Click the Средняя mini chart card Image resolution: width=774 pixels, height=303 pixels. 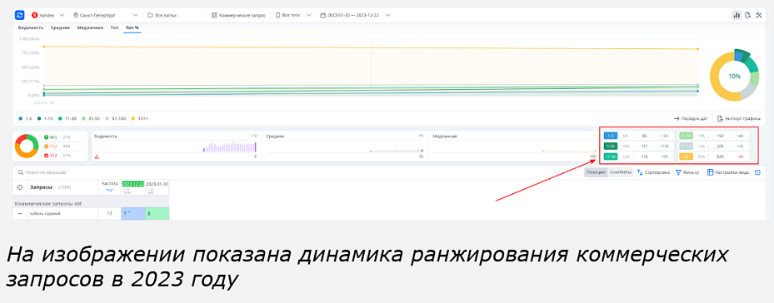[x=345, y=146]
